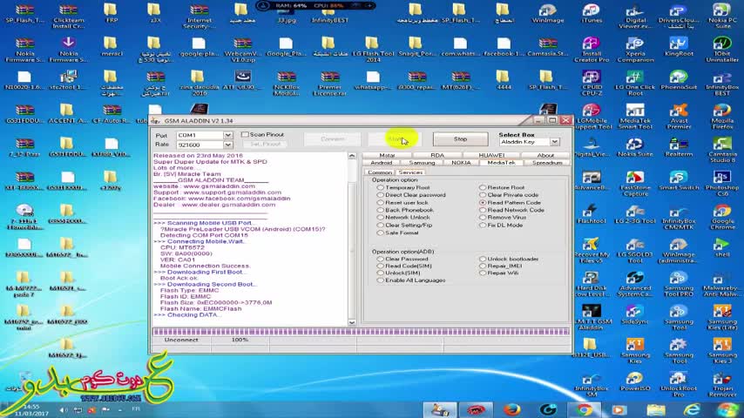The image size is (744, 418).
Task: Open LG Flash Tool 2014 folder
Action: click(x=373, y=50)
